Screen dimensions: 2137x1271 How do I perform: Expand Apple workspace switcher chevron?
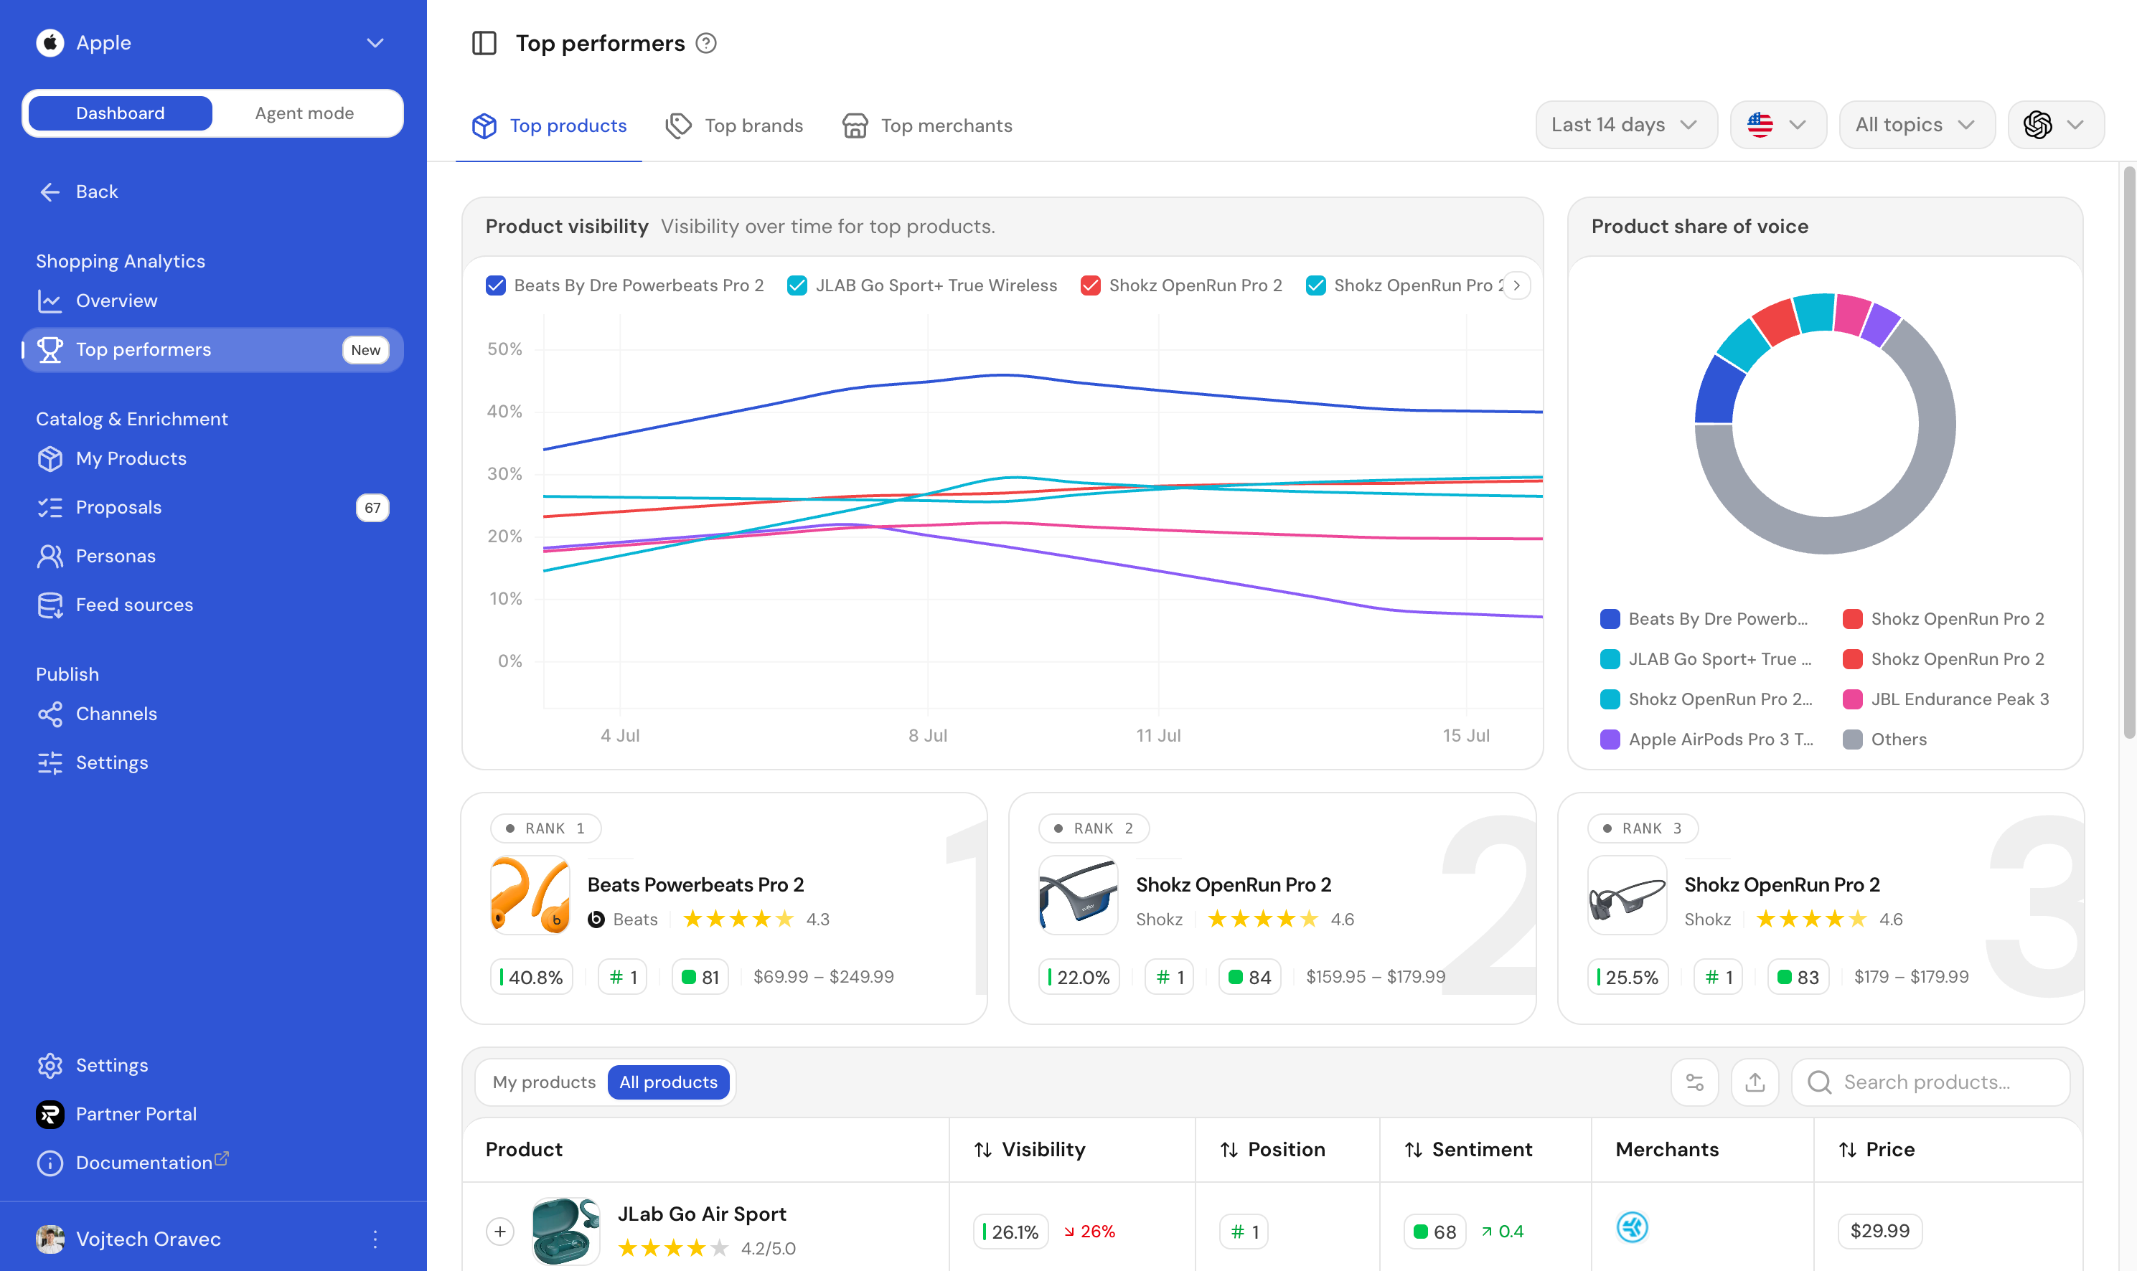(375, 43)
